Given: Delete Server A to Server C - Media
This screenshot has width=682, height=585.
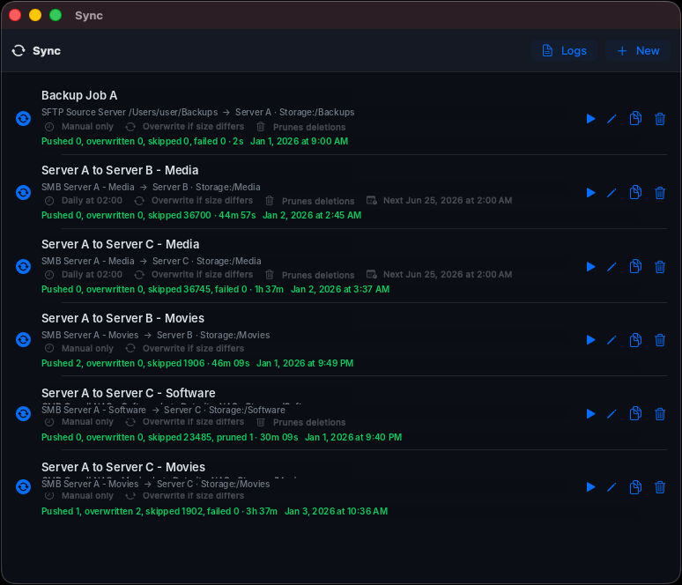Looking at the screenshot, I should 660,267.
